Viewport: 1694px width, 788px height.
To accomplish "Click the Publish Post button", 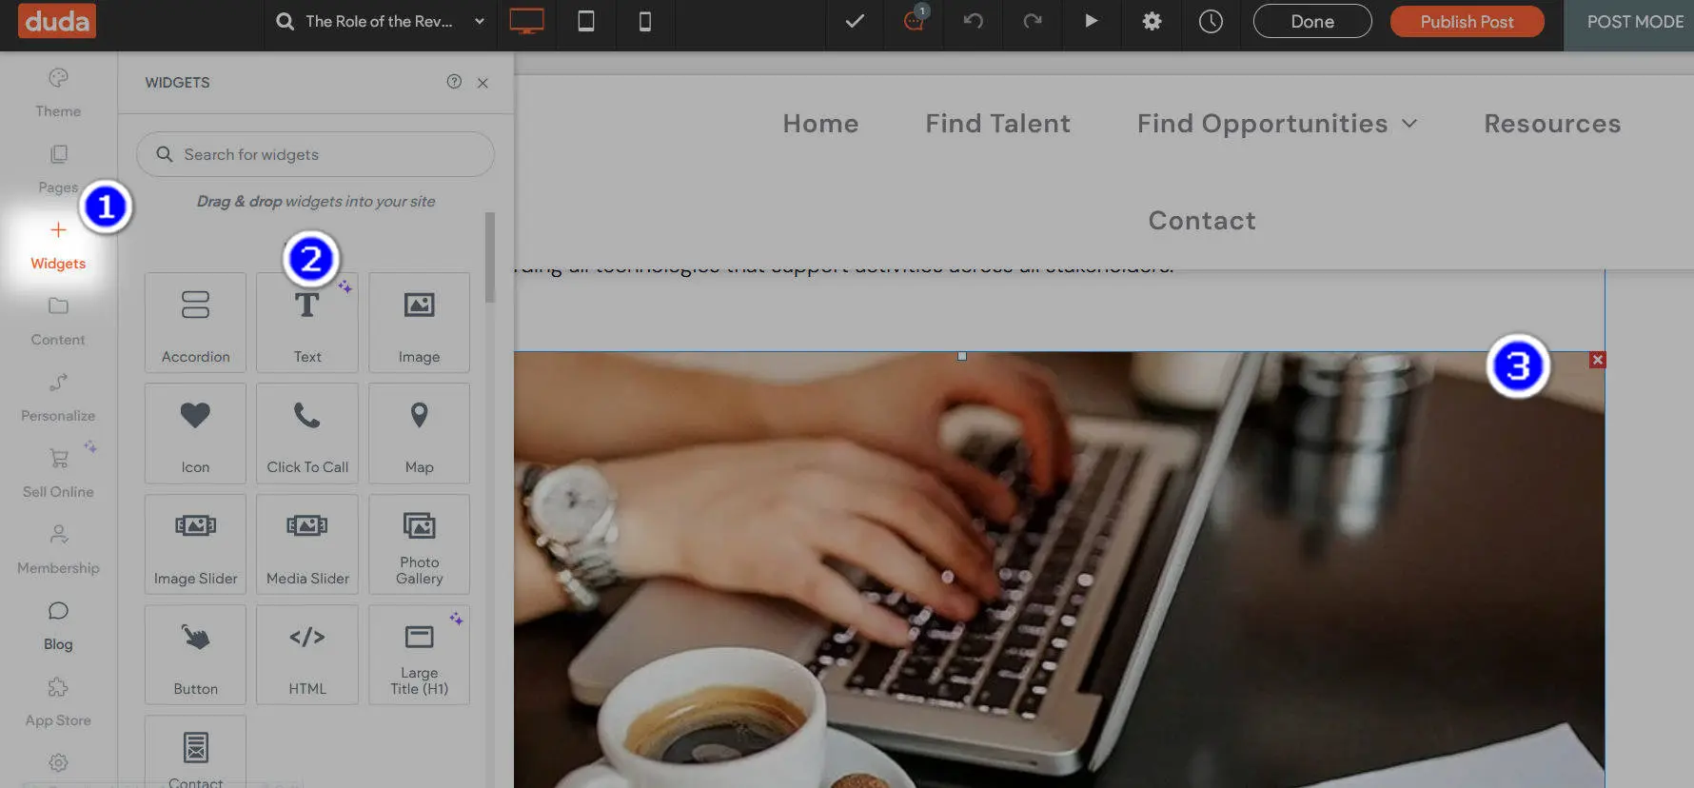I will pyautogui.click(x=1467, y=21).
